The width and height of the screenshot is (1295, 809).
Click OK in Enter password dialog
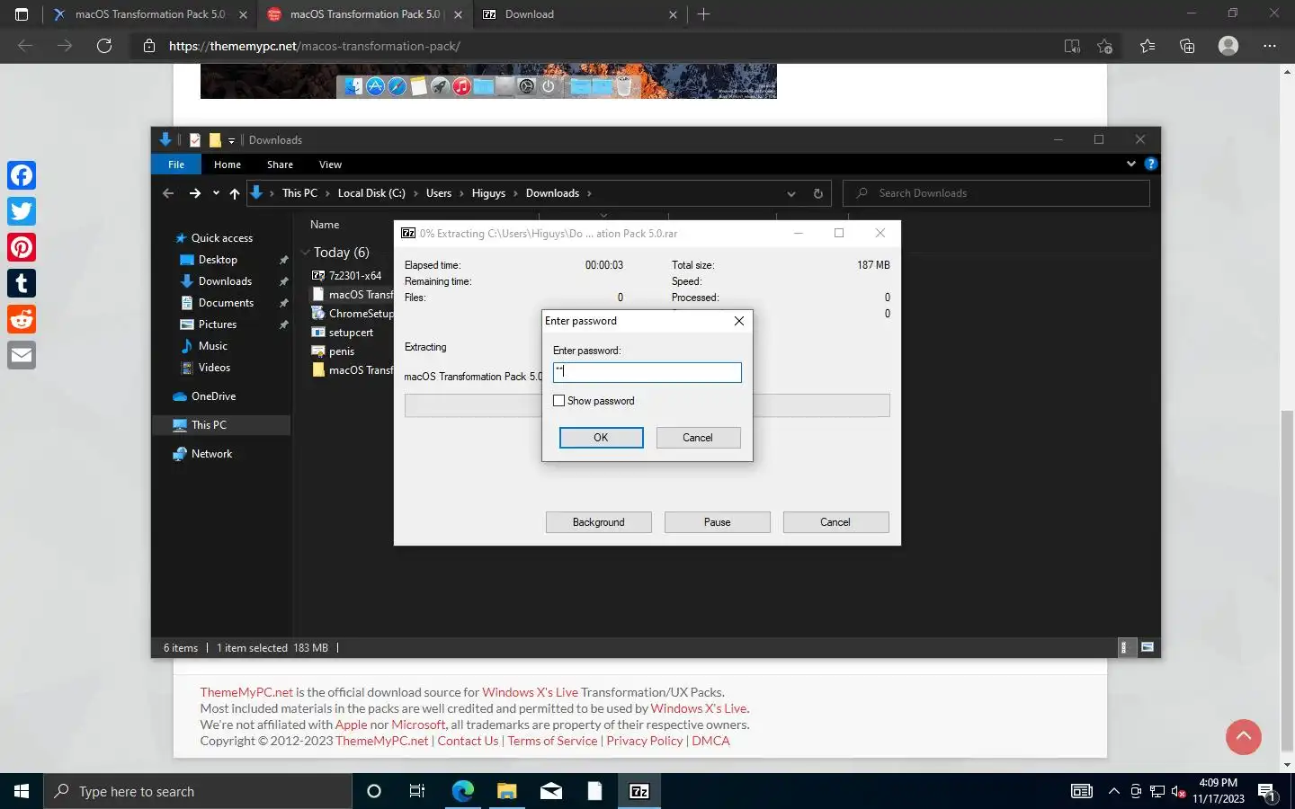pyautogui.click(x=601, y=438)
